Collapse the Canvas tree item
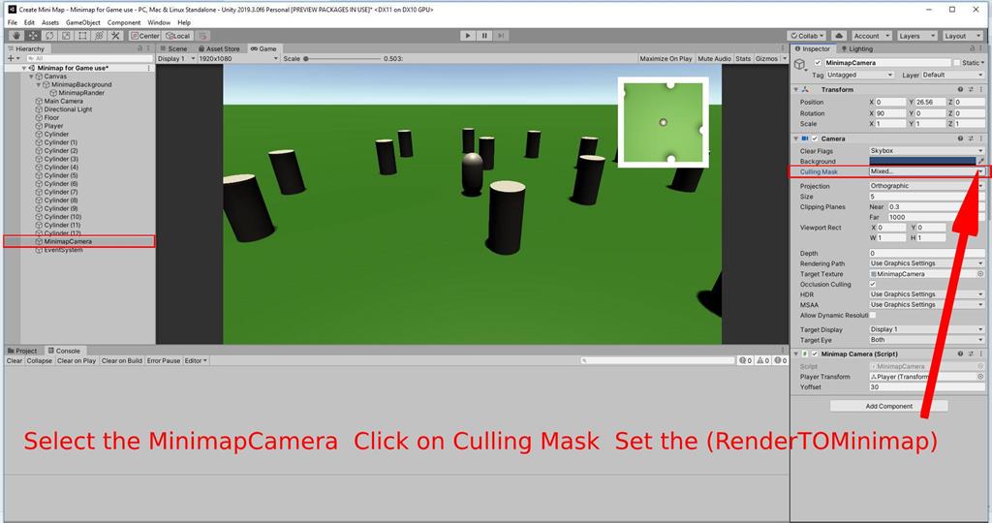 (32, 77)
